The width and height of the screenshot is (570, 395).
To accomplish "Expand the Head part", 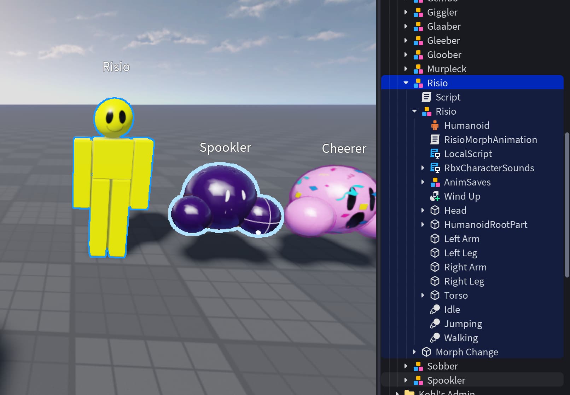I will coord(423,211).
